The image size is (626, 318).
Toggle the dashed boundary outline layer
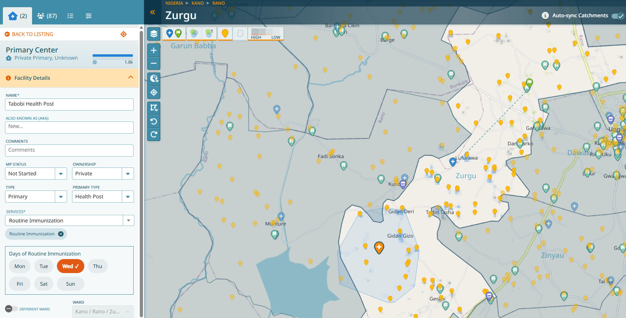click(x=240, y=34)
